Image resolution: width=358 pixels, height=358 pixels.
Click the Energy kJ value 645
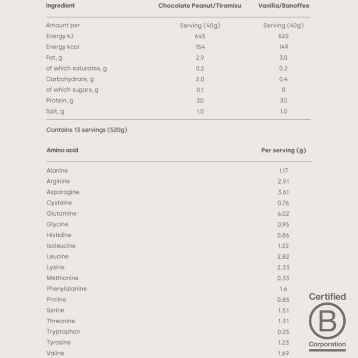click(x=199, y=36)
